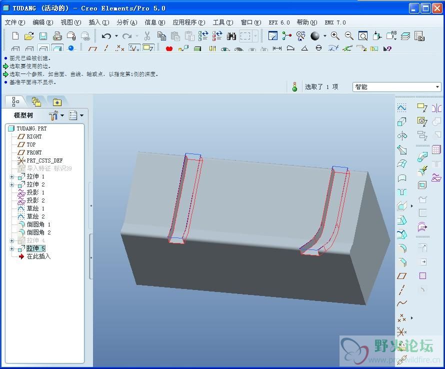This screenshot has height=369, width=445.
Task: Select the Chamfer tool
Action: (402, 262)
